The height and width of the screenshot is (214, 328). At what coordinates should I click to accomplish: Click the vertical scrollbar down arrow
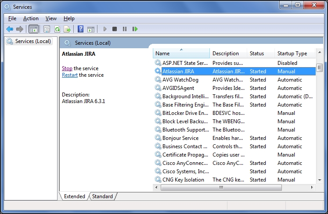319,180
